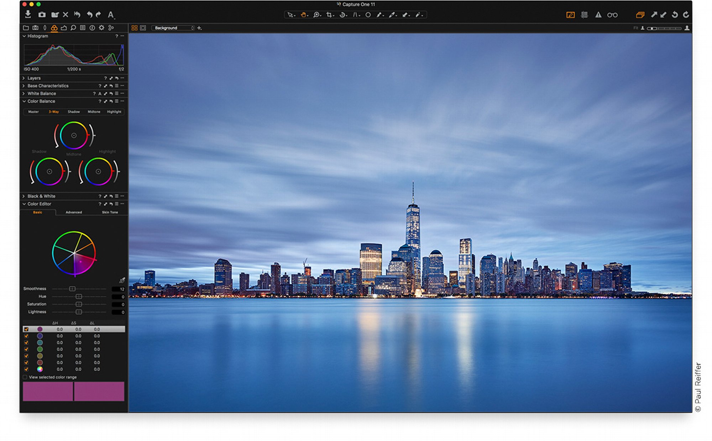The width and height of the screenshot is (712, 441).
Task: Toggle the grid overlay icon
Action: tap(584, 15)
